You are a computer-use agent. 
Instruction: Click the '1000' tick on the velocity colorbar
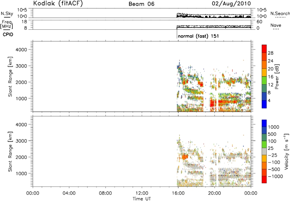pos(274,127)
